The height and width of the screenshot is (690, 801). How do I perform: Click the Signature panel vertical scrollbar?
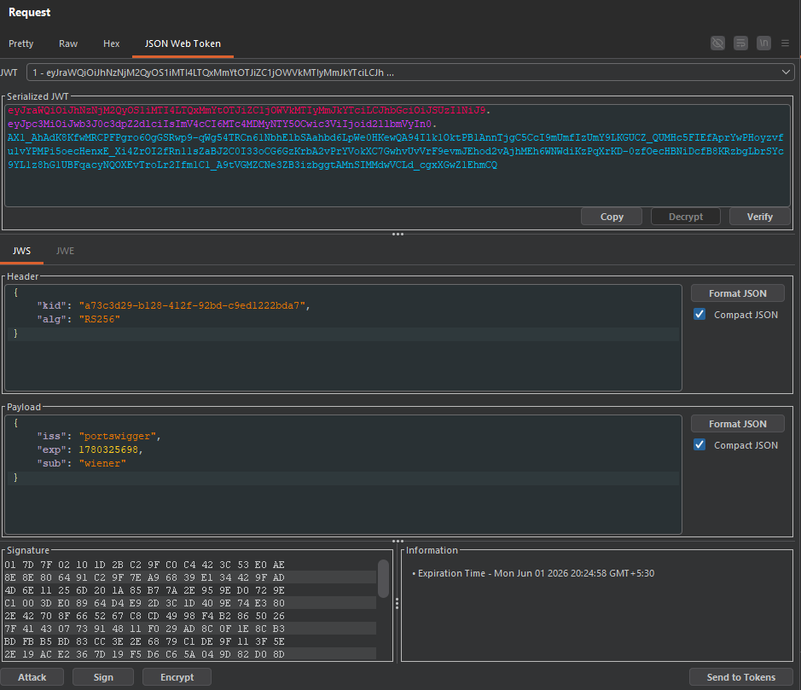pyautogui.click(x=383, y=578)
